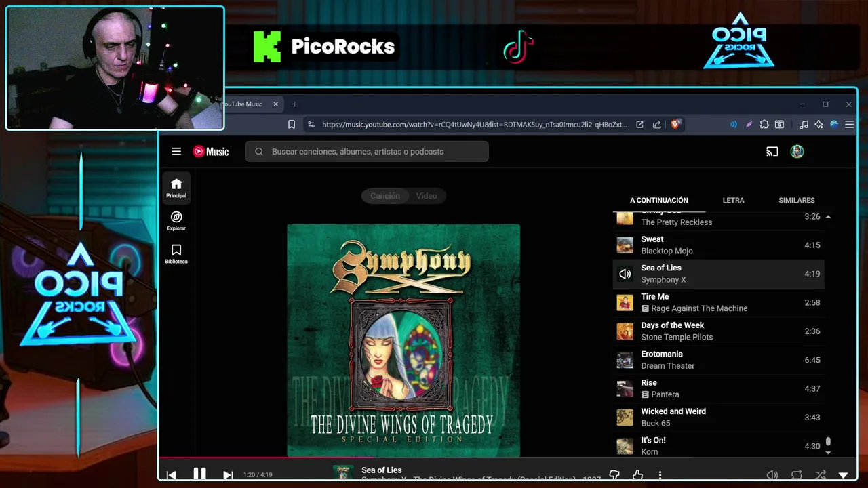Open the A CONTINUACIÓN tab
Screen dimensions: 868x488
(x=659, y=201)
